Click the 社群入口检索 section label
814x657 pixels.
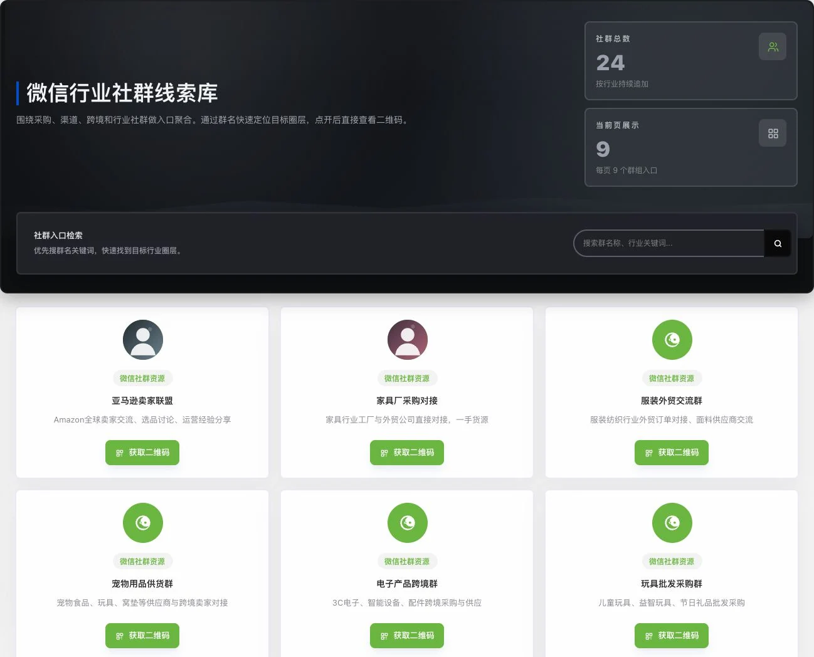(x=58, y=236)
